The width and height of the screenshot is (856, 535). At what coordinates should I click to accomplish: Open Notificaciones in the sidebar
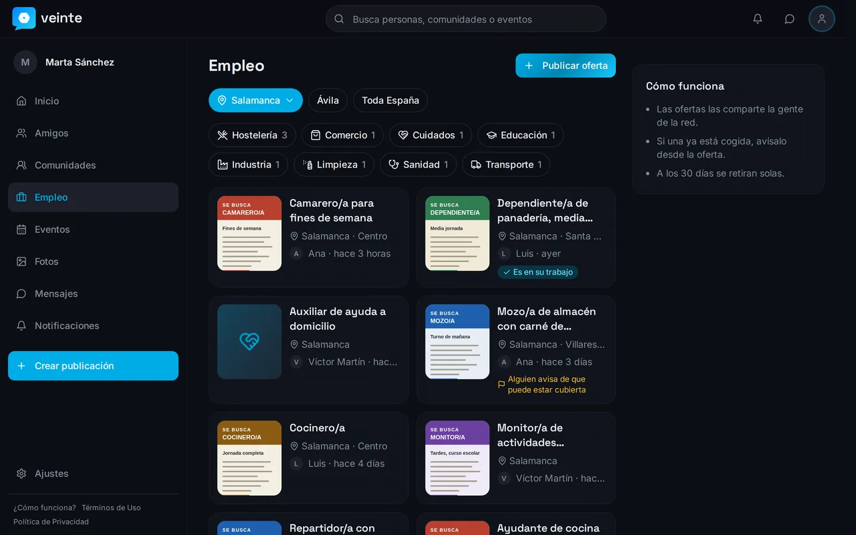tap(93, 326)
